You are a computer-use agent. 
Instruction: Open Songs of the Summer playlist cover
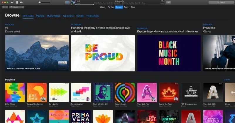(x=37, y=92)
